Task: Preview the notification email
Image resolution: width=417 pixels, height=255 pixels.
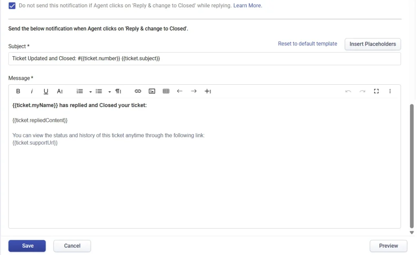Action: pyautogui.click(x=388, y=246)
